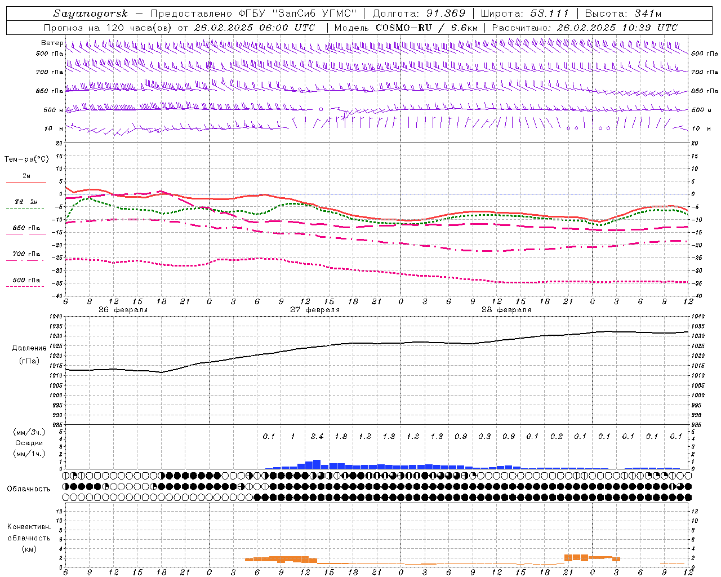The height and width of the screenshot is (577, 721).
Task: Click the 'Давление' pressure label
Action: point(29,348)
